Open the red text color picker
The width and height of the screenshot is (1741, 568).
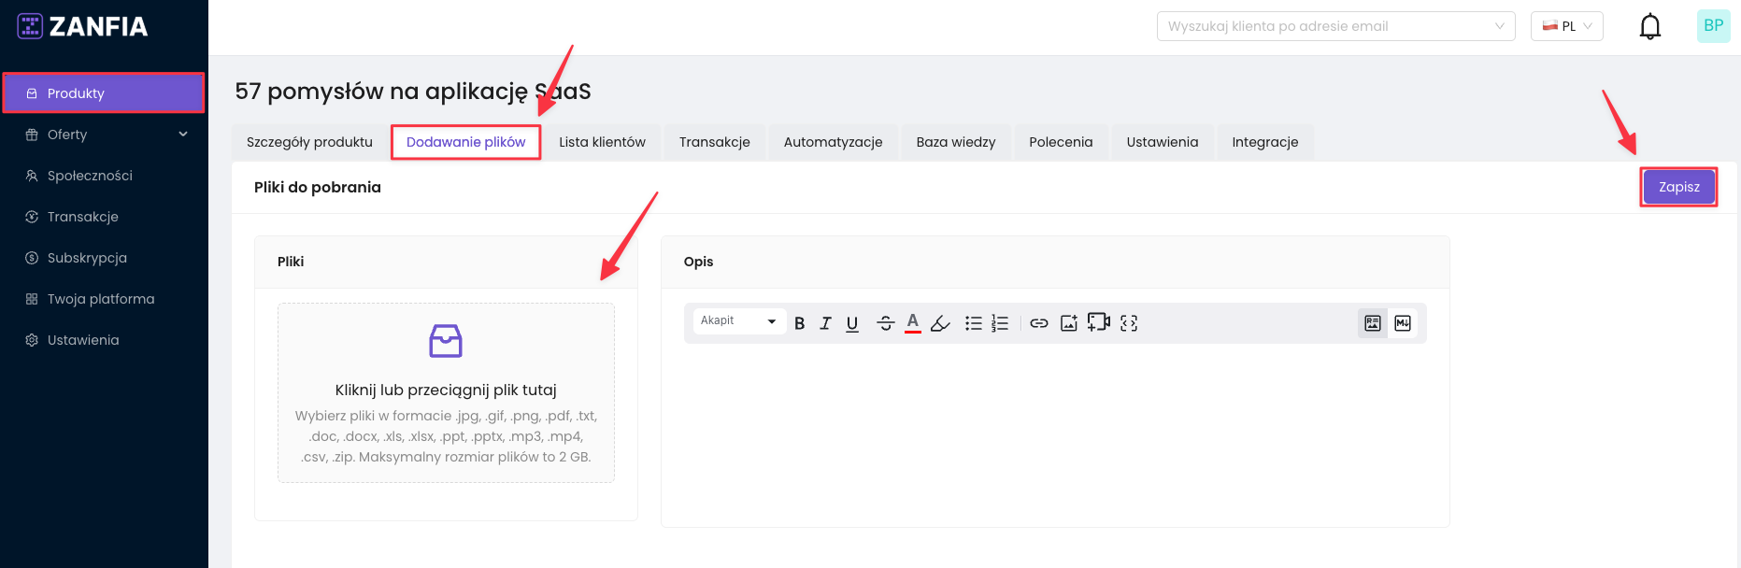point(913,323)
